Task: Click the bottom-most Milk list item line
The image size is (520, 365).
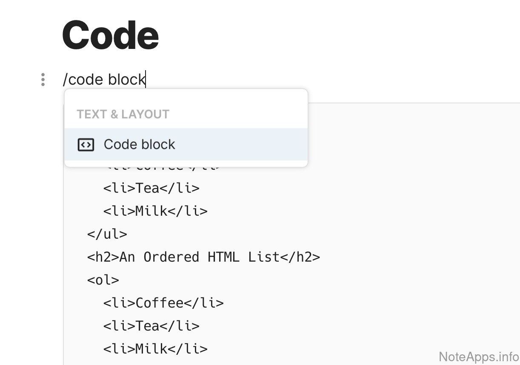Action: click(155, 349)
